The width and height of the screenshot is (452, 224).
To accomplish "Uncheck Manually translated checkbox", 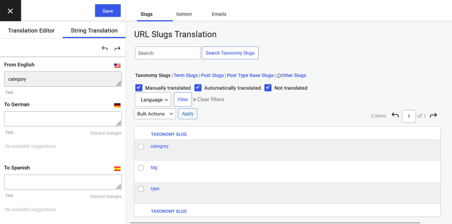I will click(x=139, y=87).
